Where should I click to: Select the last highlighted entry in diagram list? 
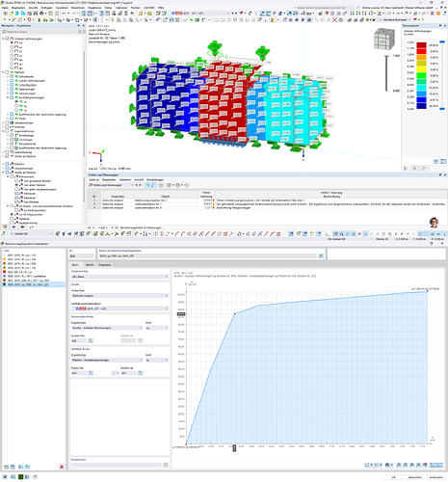[34, 284]
